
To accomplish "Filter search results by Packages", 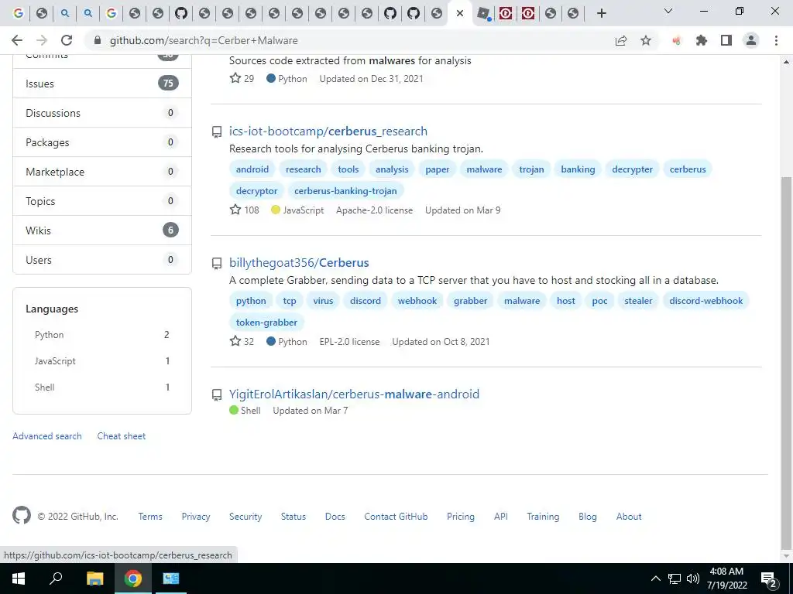I will coord(102,142).
